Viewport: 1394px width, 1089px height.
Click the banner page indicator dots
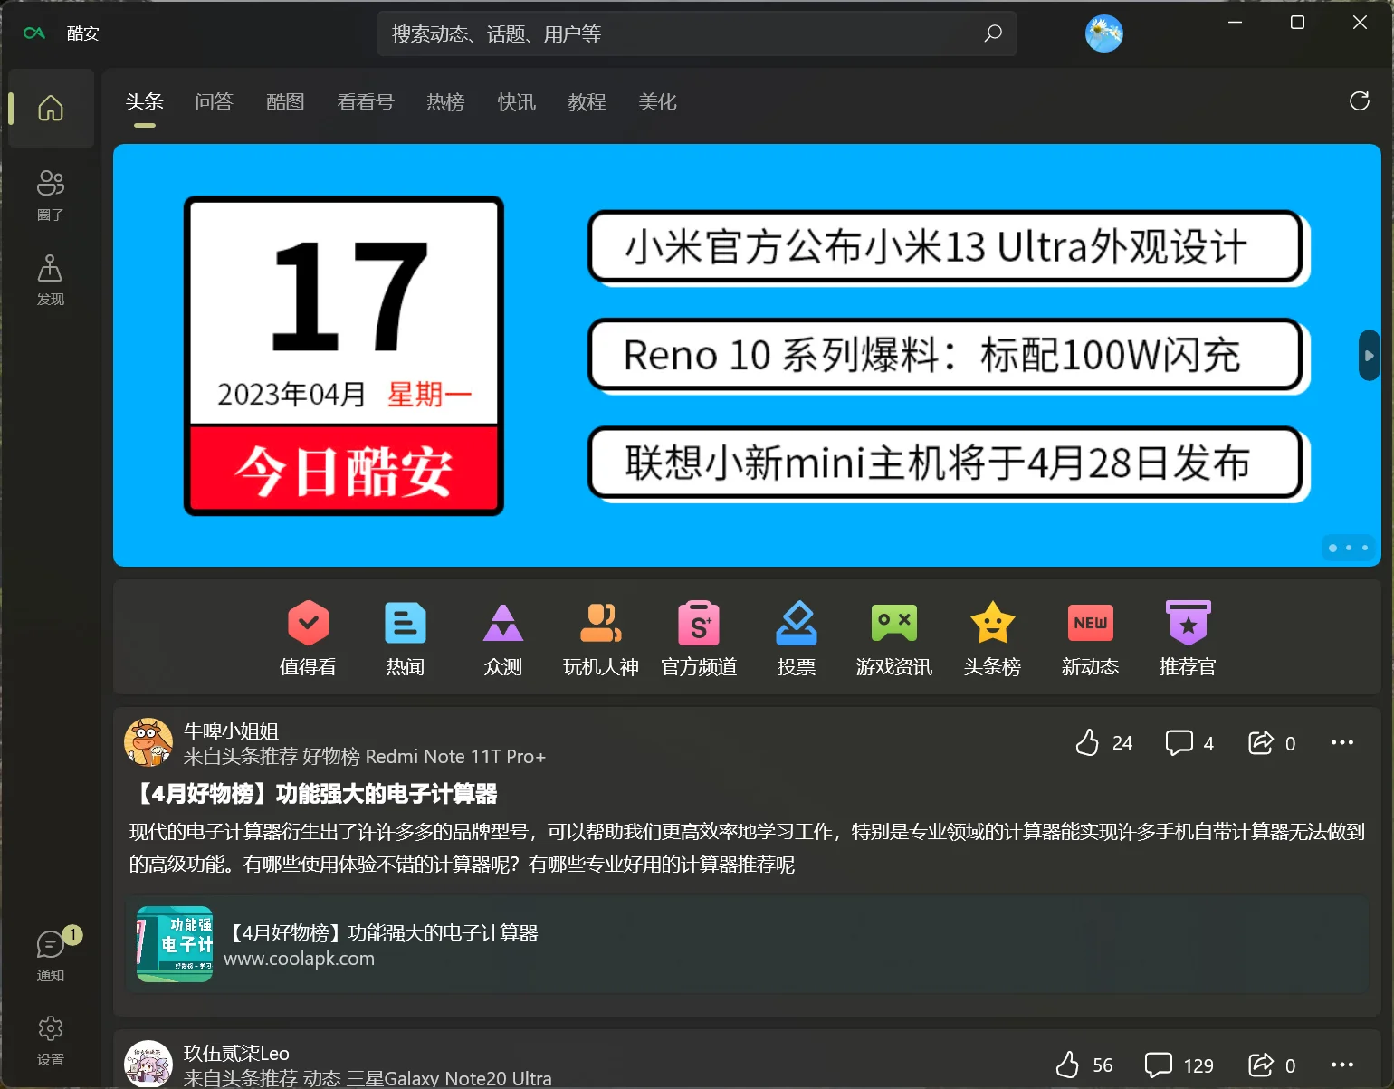[1349, 548]
